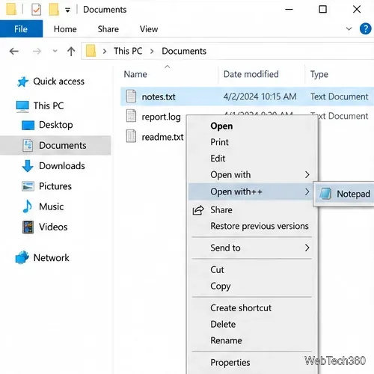The width and height of the screenshot is (374, 374).
Task: Click the Share icon in context menu
Action: pos(198,210)
